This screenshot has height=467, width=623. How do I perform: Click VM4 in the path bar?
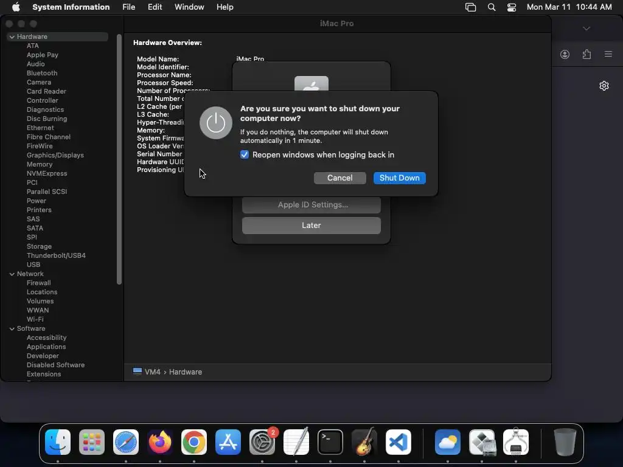pyautogui.click(x=147, y=372)
